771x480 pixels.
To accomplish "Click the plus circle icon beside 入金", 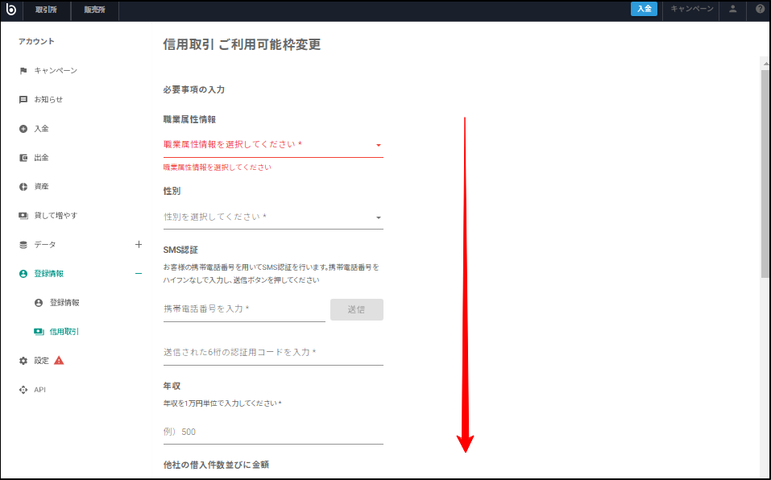I will [x=23, y=129].
